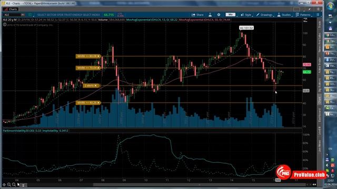Click the ImpVolatility study label
The width and height of the screenshot is (337, 189).
pos(51,131)
